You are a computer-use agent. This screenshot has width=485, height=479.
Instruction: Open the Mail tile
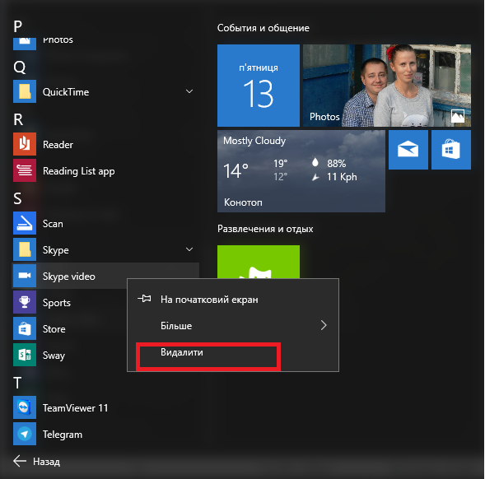(x=408, y=150)
